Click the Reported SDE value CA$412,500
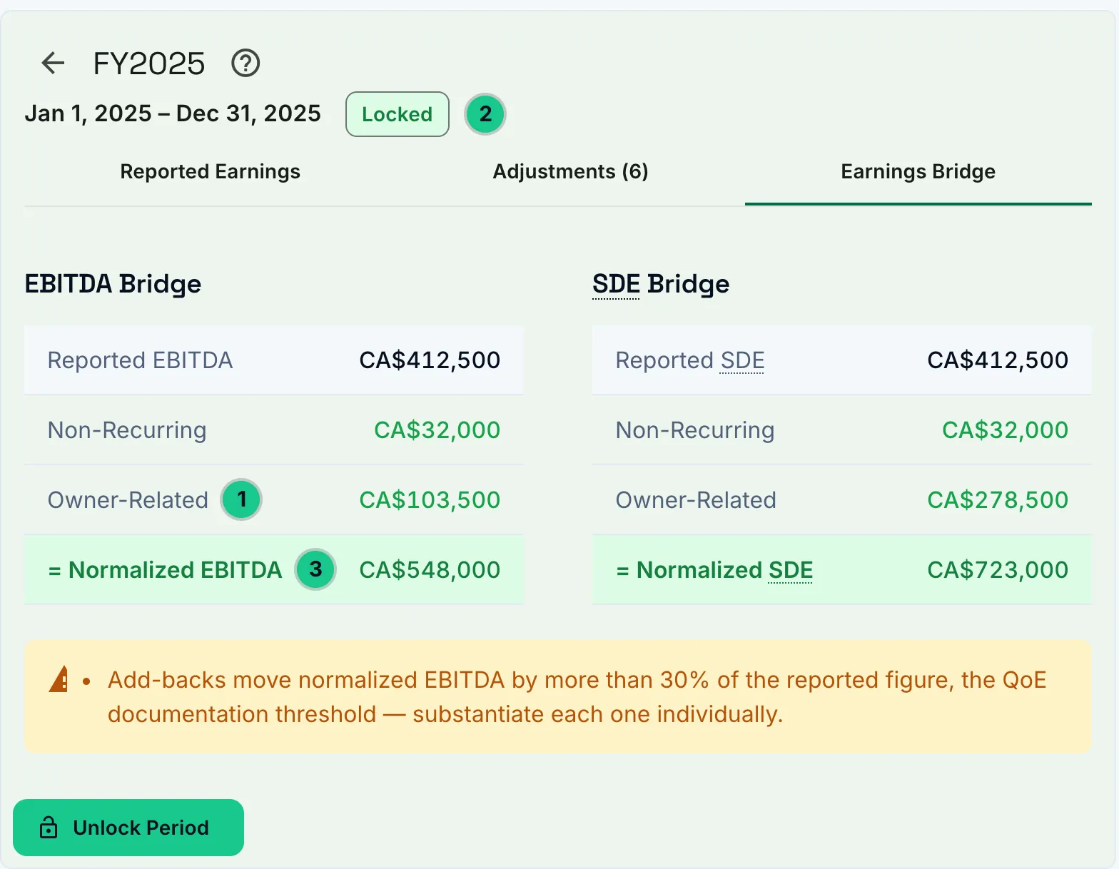This screenshot has height=869, width=1119. [x=998, y=360]
